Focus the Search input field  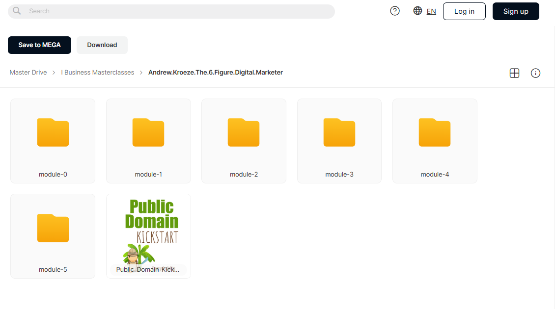pyautogui.click(x=171, y=11)
